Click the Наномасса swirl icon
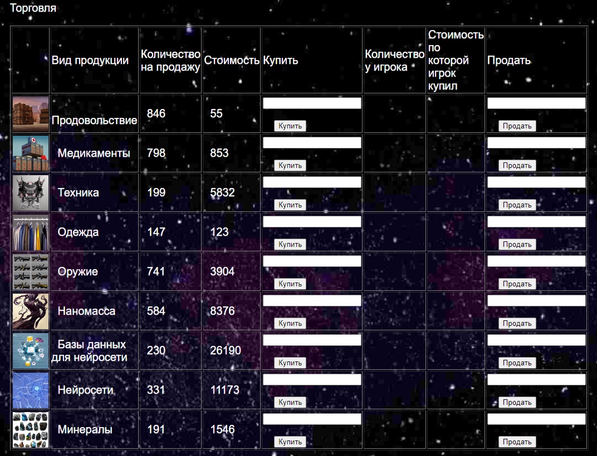This screenshot has width=597, height=456. (31, 311)
